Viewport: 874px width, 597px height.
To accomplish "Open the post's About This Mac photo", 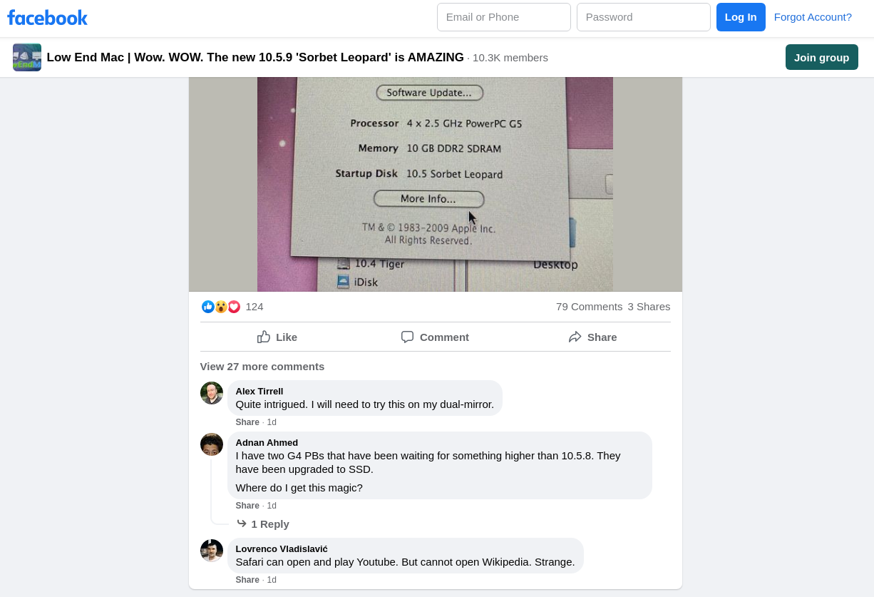I will pyautogui.click(x=435, y=184).
